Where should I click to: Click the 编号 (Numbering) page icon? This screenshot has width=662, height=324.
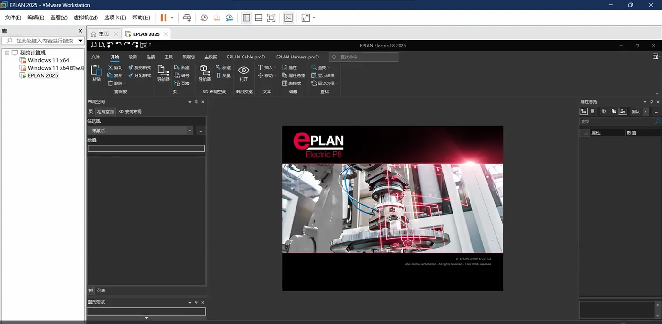click(177, 75)
